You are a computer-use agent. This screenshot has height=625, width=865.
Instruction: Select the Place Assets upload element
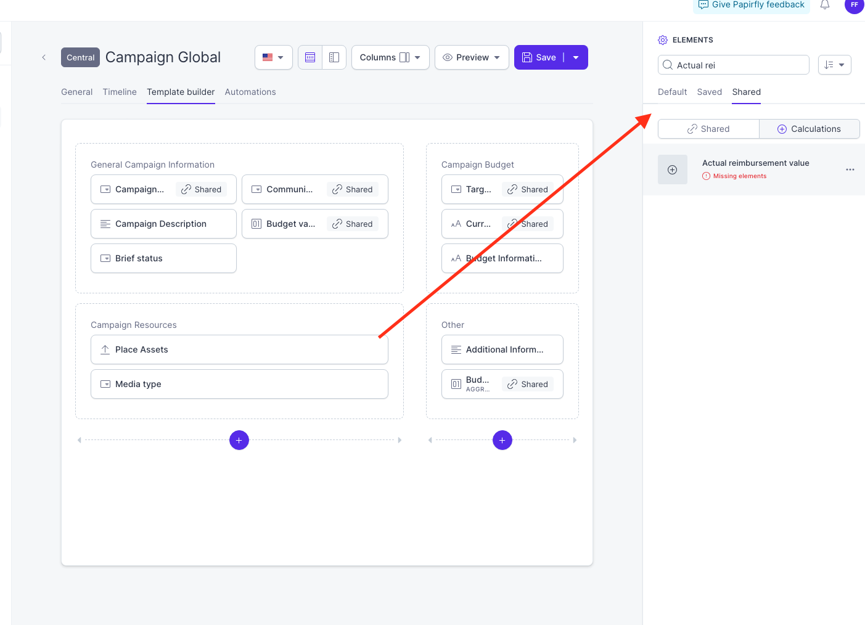click(x=239, y=349)
